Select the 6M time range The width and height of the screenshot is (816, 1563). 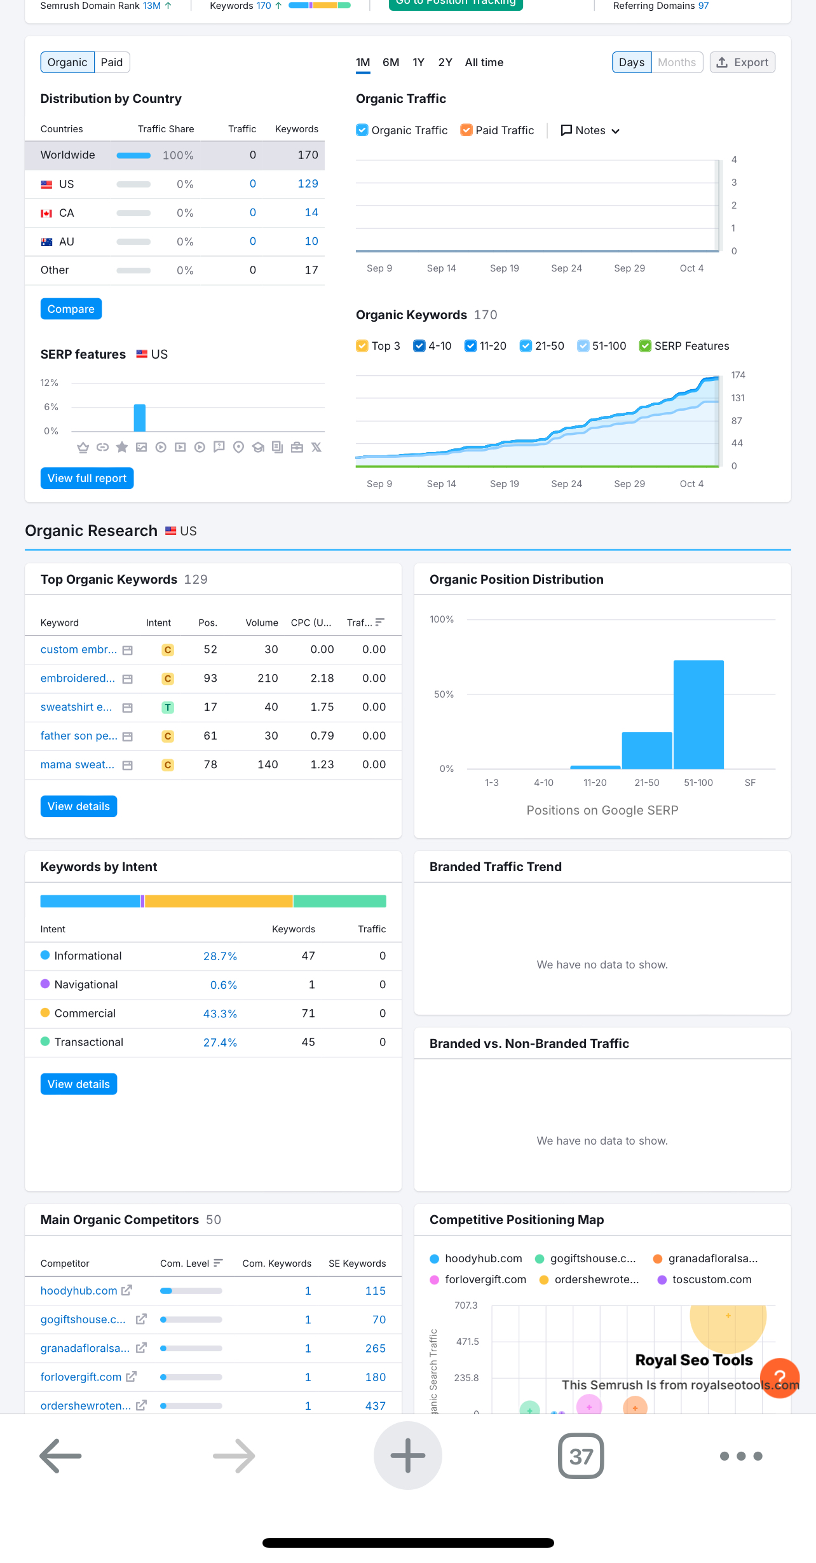pos(391,62)
